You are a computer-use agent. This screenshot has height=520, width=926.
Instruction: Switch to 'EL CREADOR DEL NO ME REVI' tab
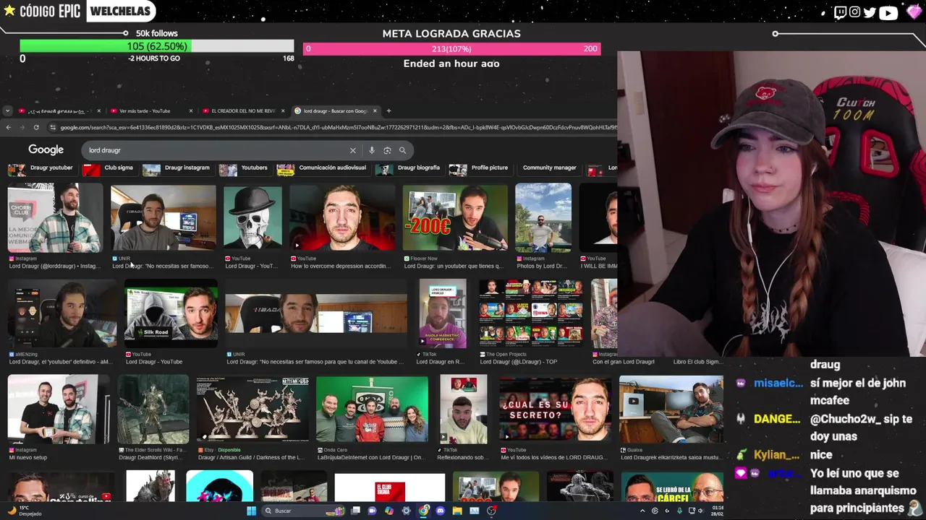tap(243, 110)
